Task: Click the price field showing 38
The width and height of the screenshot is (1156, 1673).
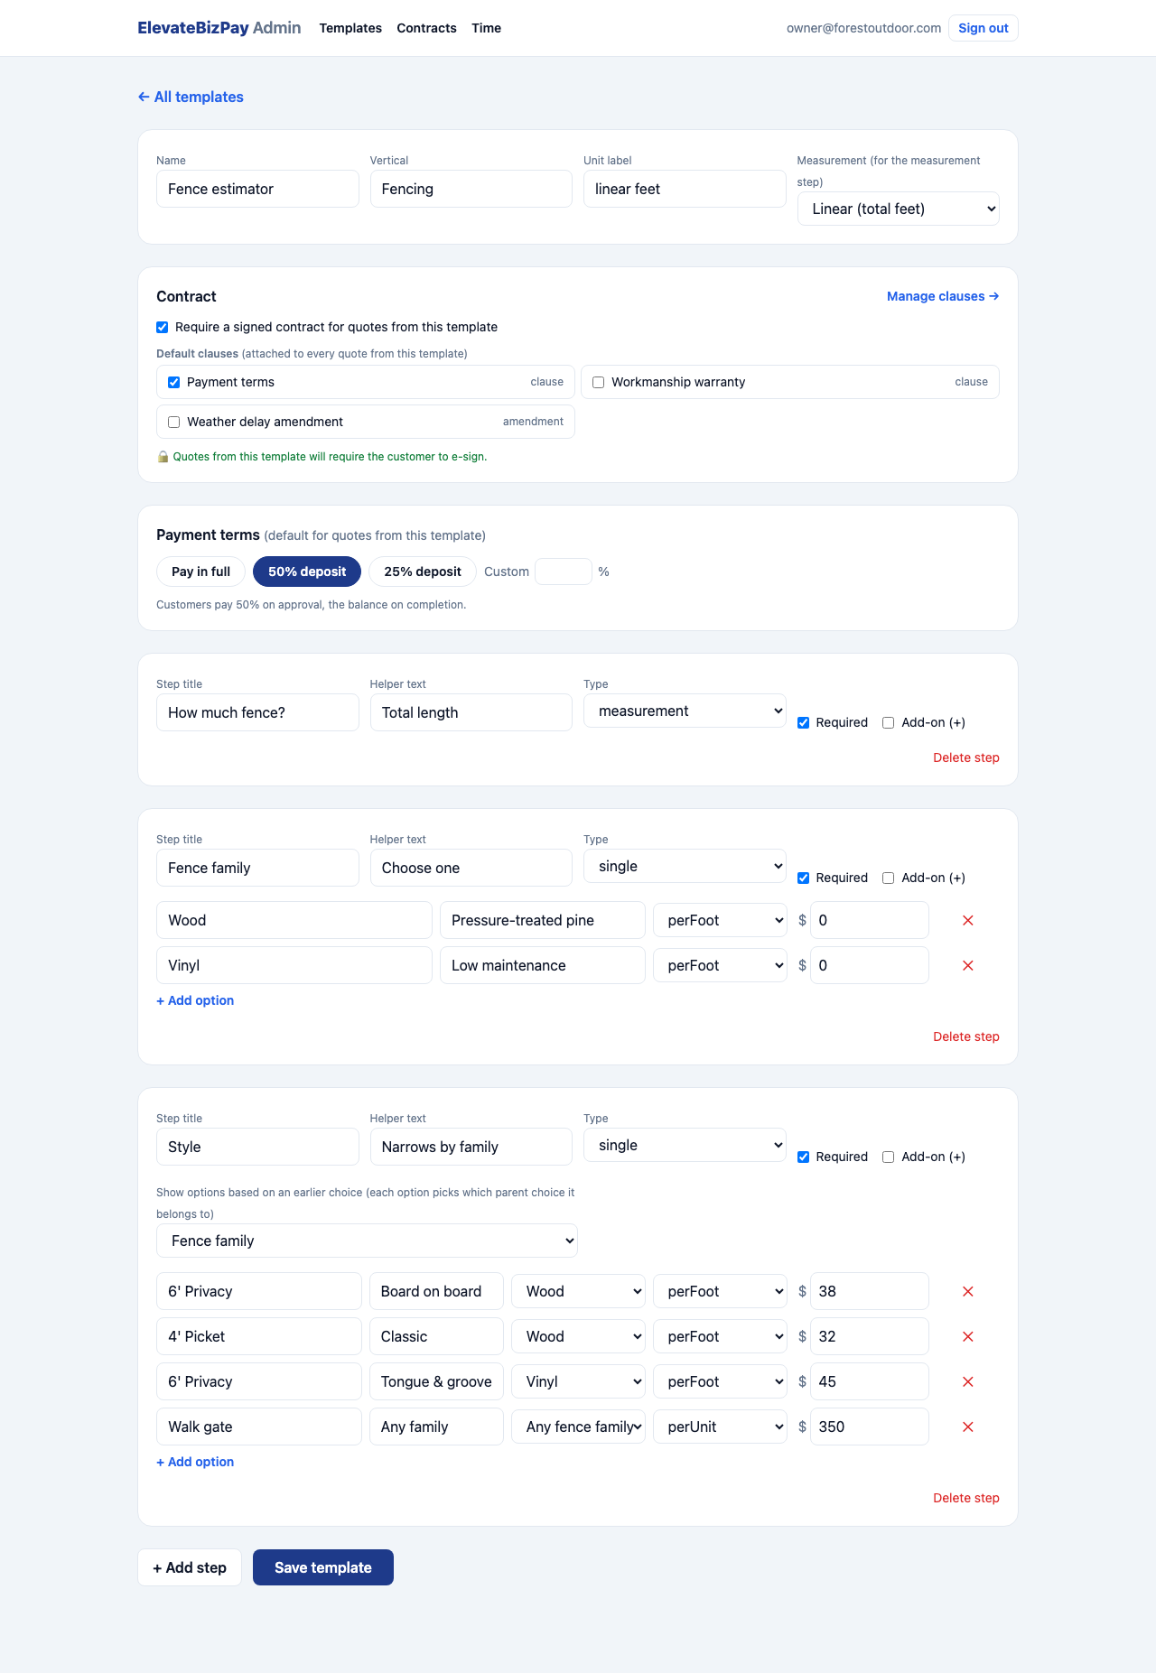Action: [x=870, y=1291]
